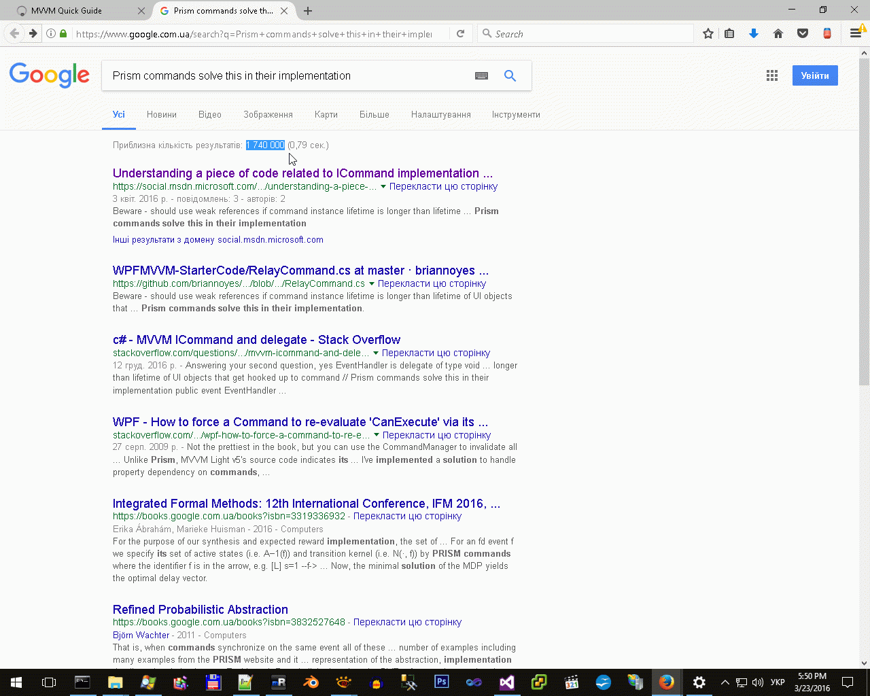870x696 pixels.
Task: Click the scrollbar down arrow
Action: point(865,663)
